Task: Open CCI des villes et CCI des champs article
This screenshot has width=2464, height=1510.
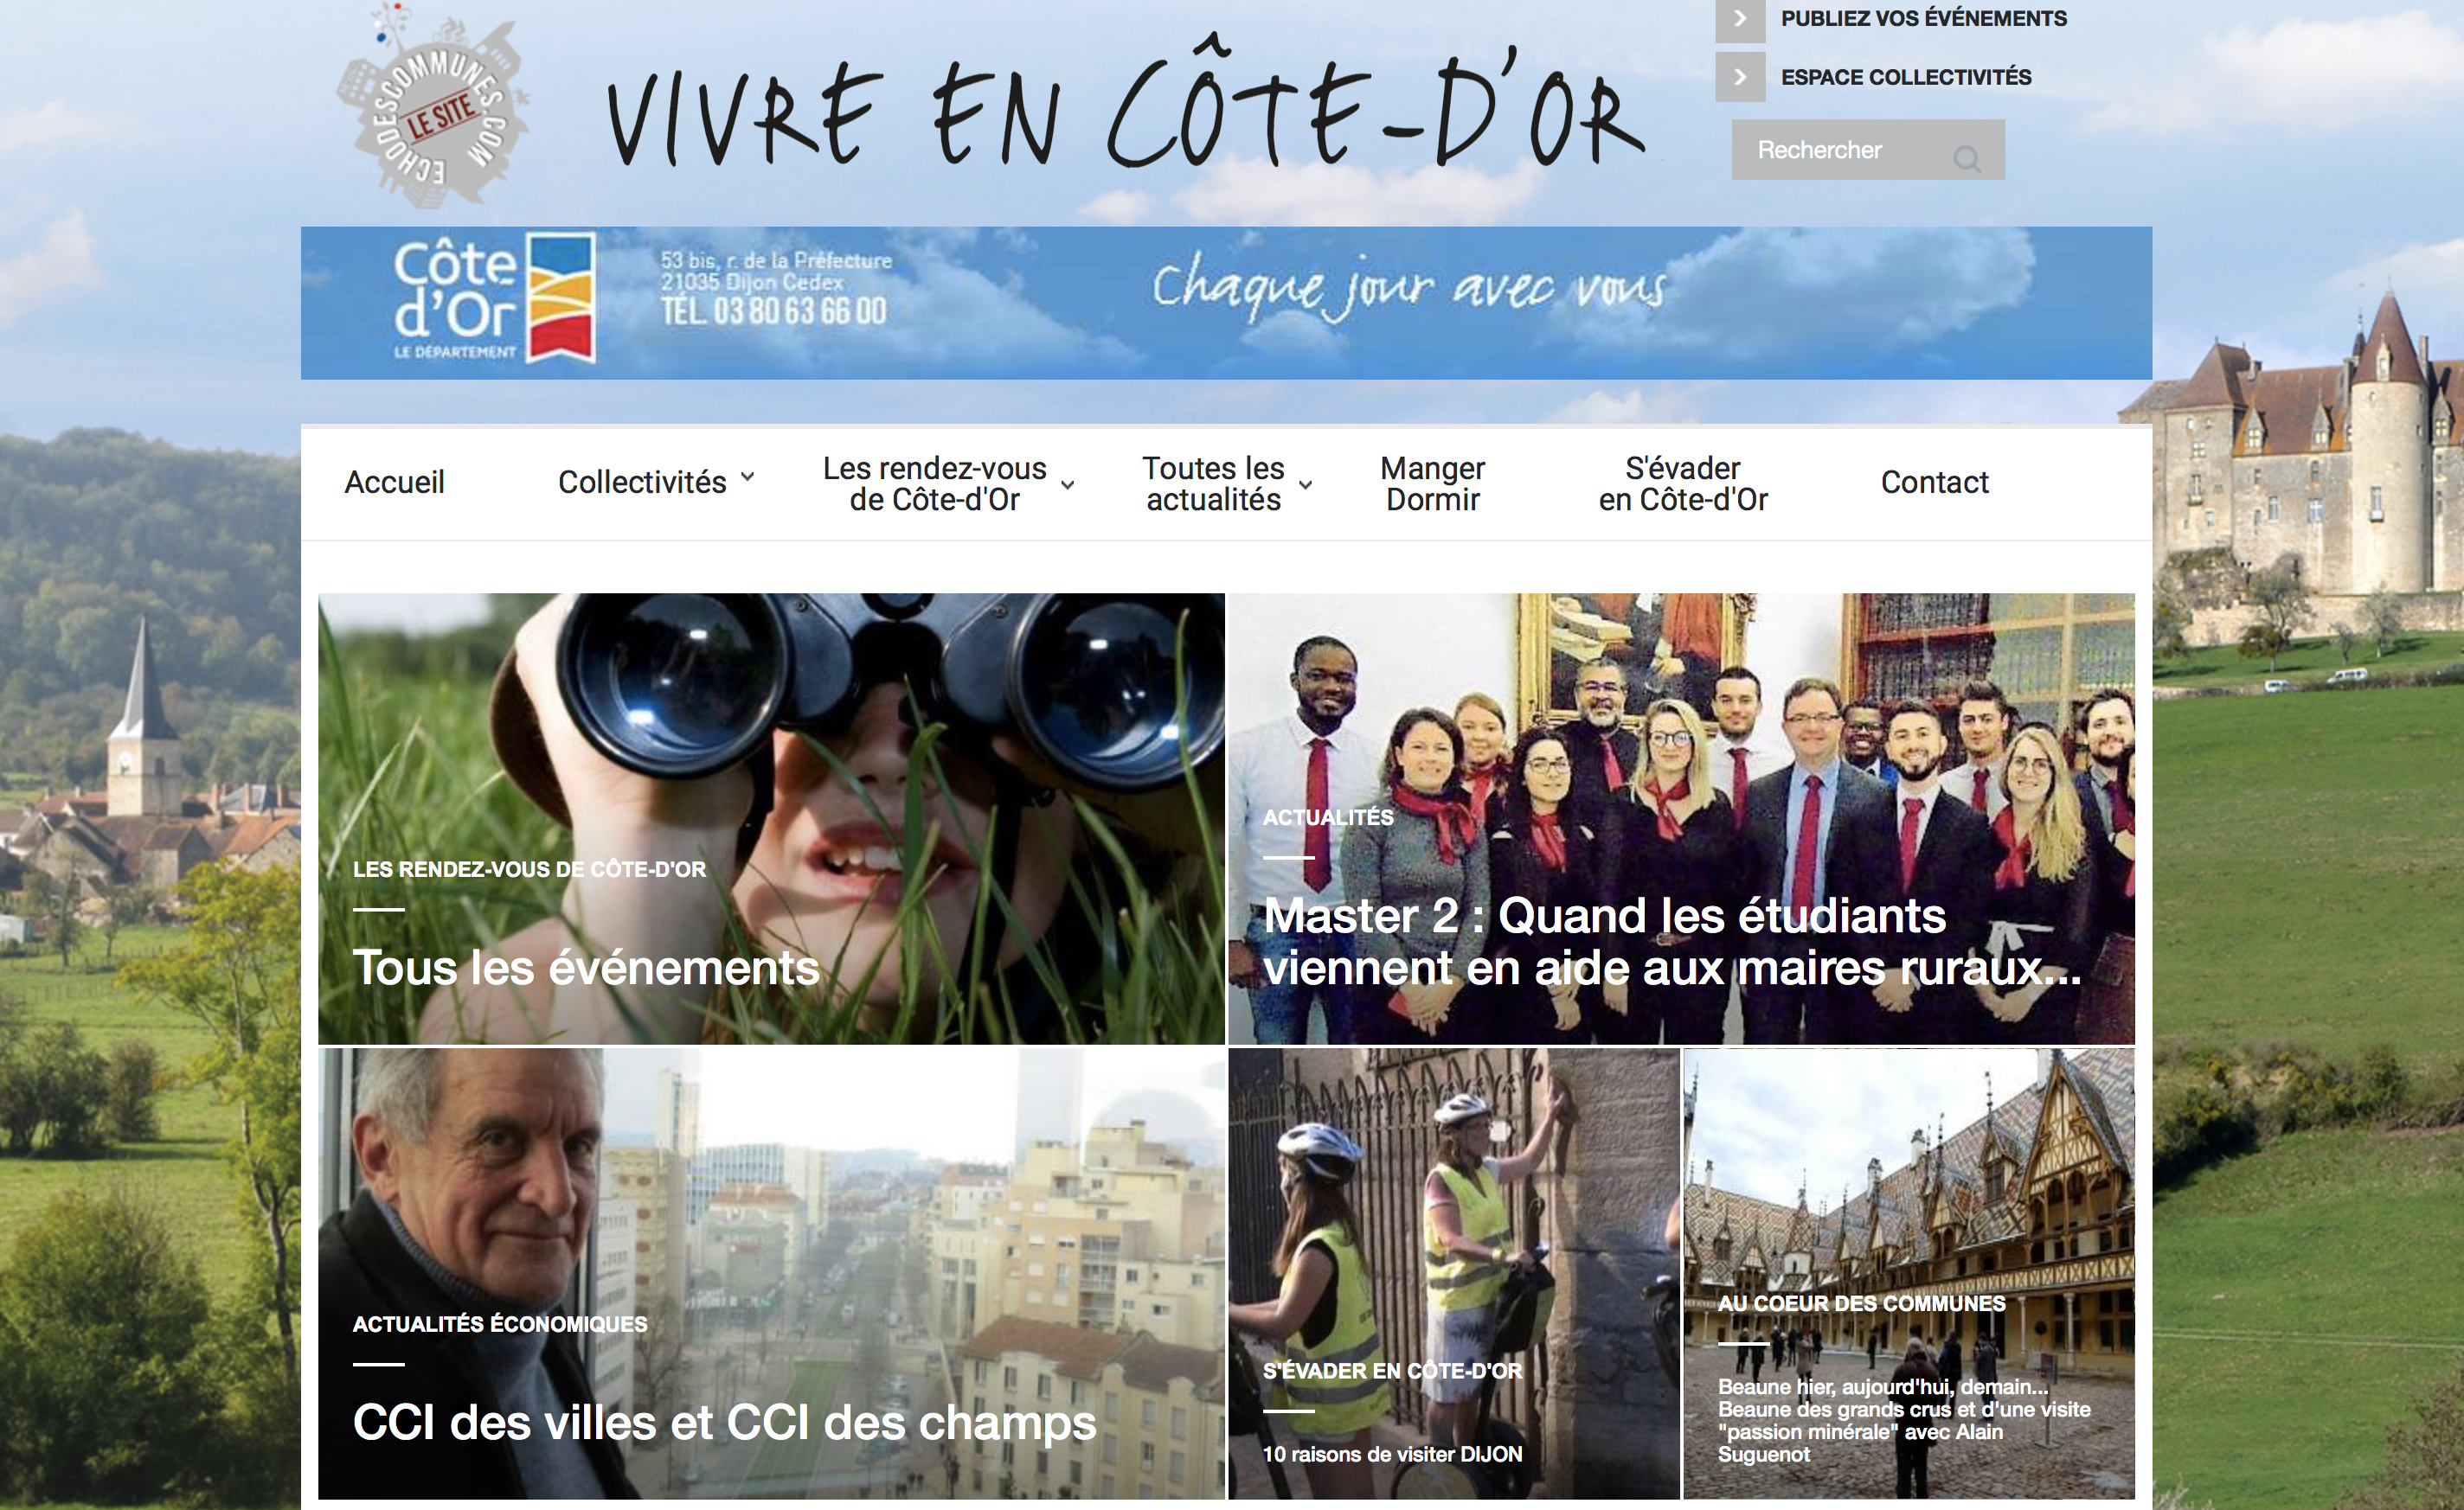Action: pyautogui.click(x=771, y=1273)
